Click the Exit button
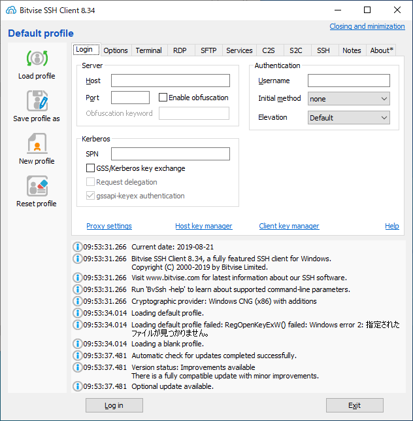This screenshot has height=421, width=413. coord(355,405)
